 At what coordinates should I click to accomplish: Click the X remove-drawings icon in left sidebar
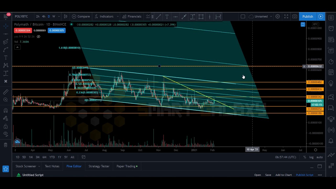pyautogui.click(x=6, y=81)
